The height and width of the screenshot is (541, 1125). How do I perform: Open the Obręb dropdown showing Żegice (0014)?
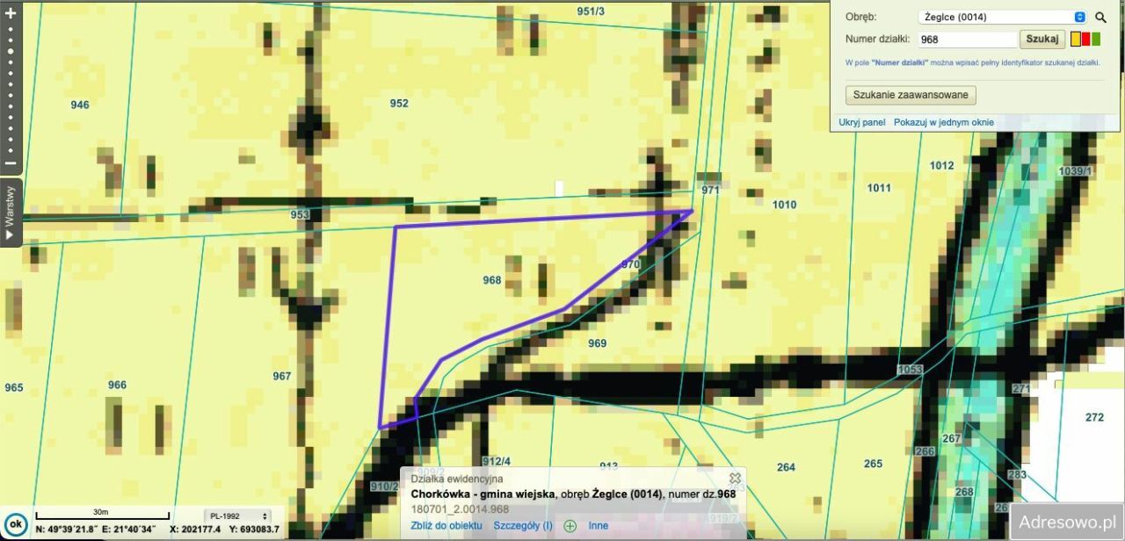(x=1003, y=17)
